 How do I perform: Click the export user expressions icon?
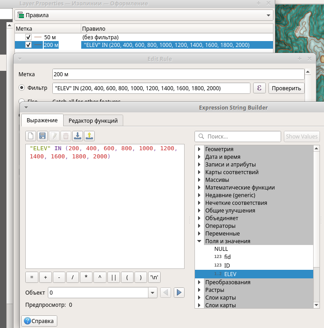89,136
